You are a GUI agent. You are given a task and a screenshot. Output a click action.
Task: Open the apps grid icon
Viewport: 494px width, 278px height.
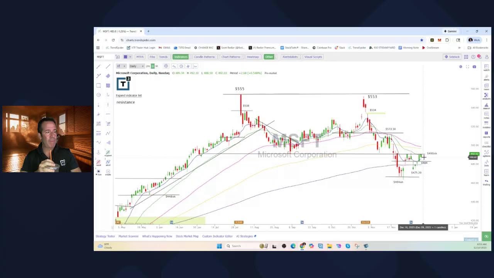coord(466,57)
